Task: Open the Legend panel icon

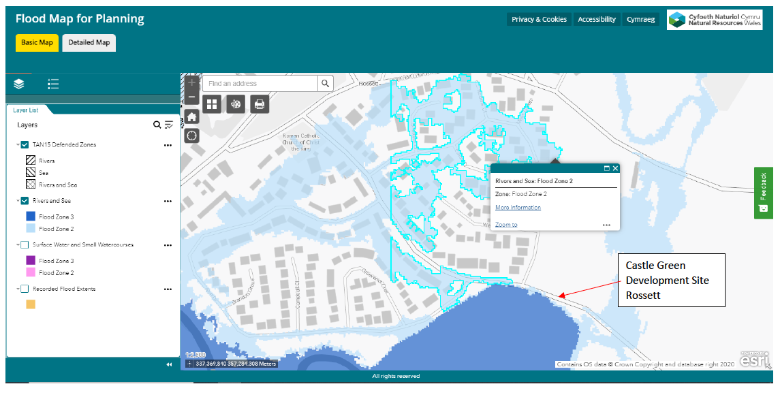Action: pos(52,84)
